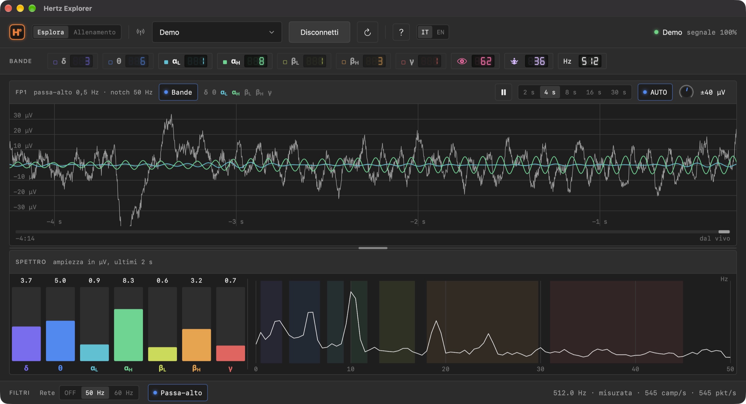746x404 pixels.
Task: Click the refresh devices icon button
Action: (x=367, y=32)
